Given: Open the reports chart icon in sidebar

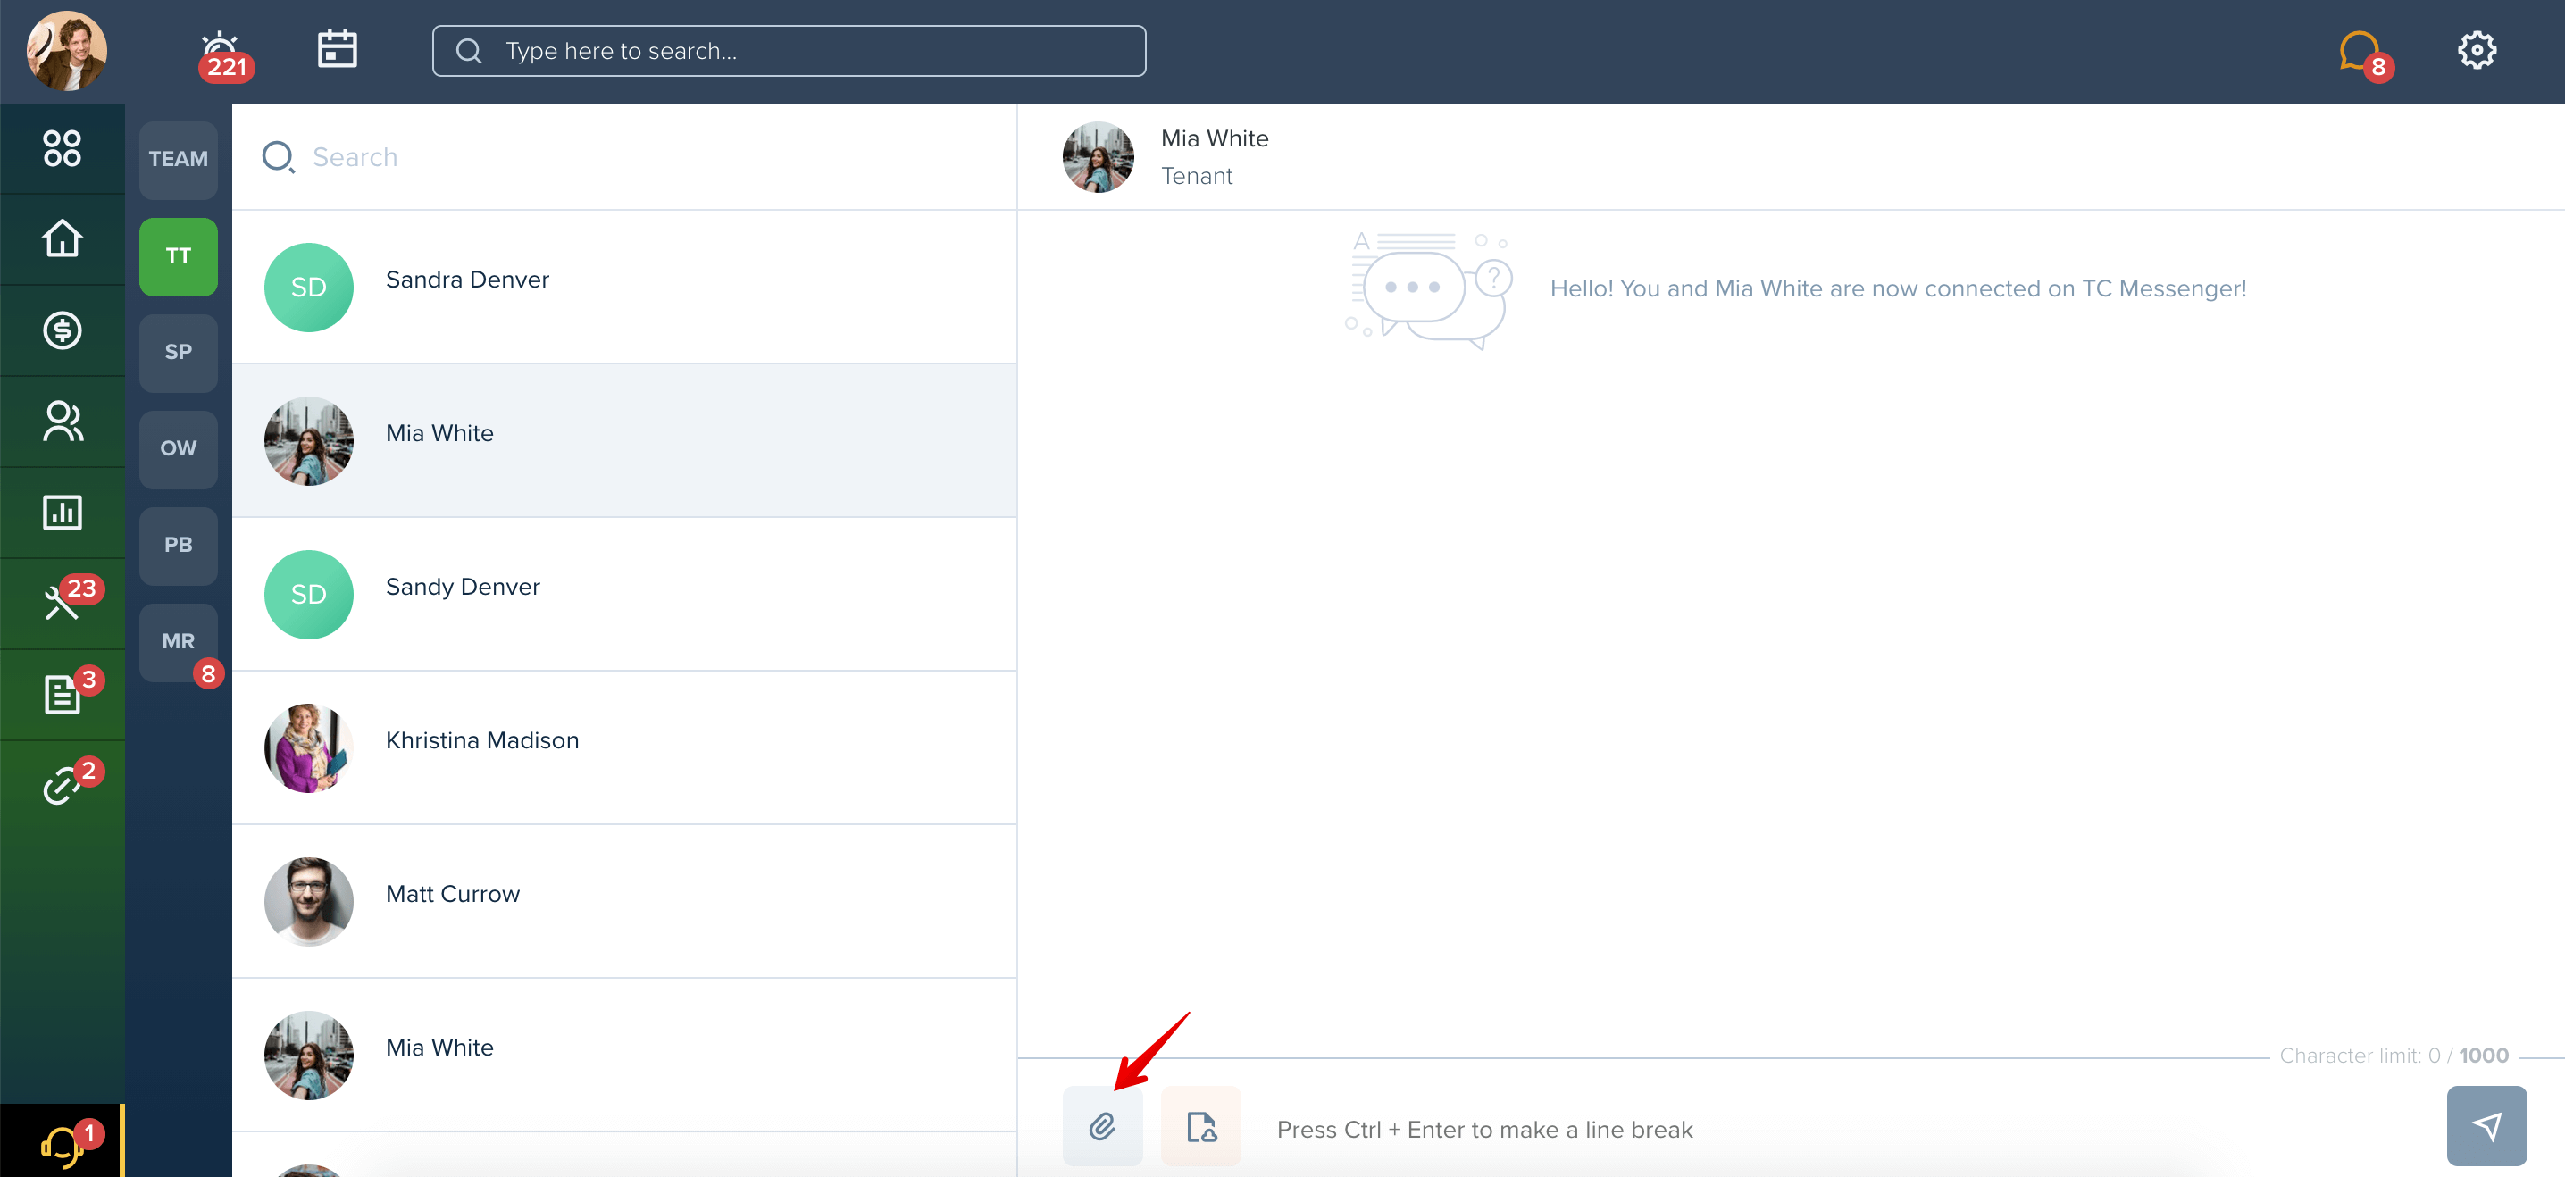Looking at the screenshot, I should 62,513.
